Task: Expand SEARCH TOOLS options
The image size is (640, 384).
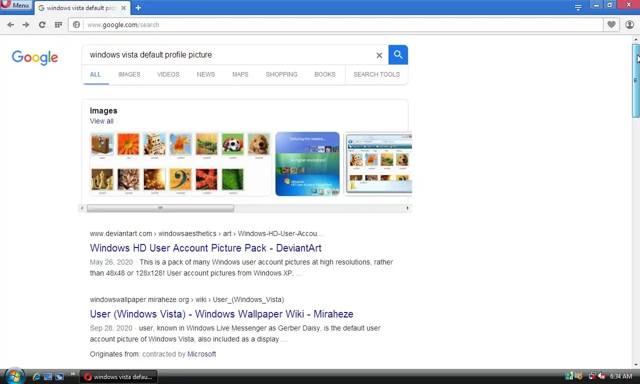Action: (376, 74)
